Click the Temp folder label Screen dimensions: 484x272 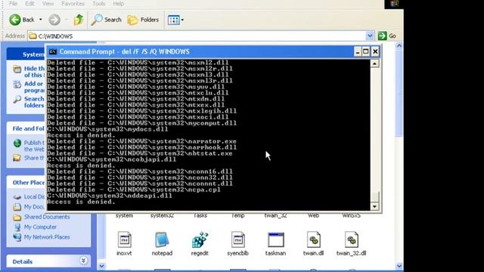coord(237,215)
